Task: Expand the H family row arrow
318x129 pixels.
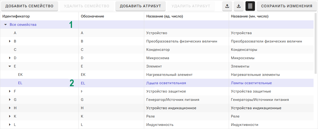Action: [x=10, y=108]
